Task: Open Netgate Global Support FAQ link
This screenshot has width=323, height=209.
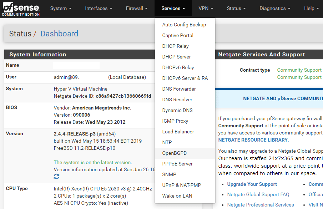Action: 258,195
